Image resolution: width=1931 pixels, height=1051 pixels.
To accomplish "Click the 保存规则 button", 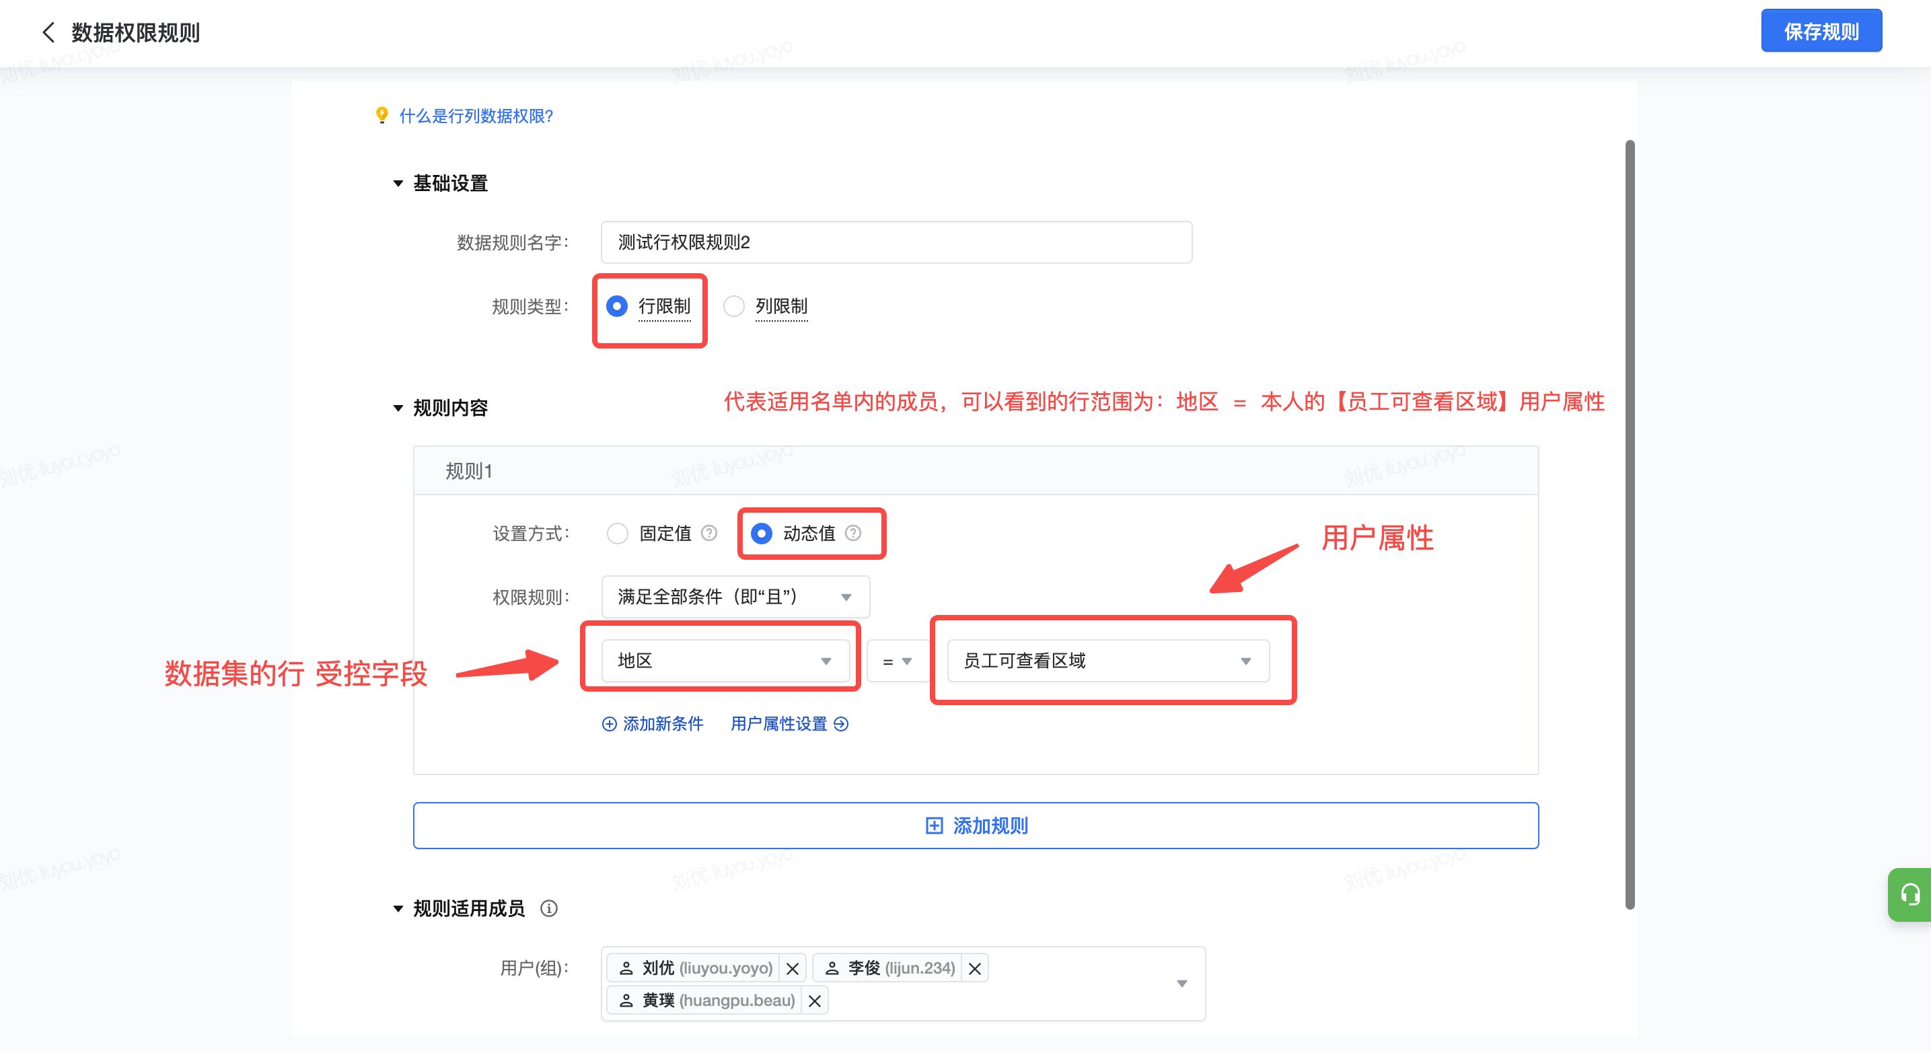I will tap(1821, 31).
